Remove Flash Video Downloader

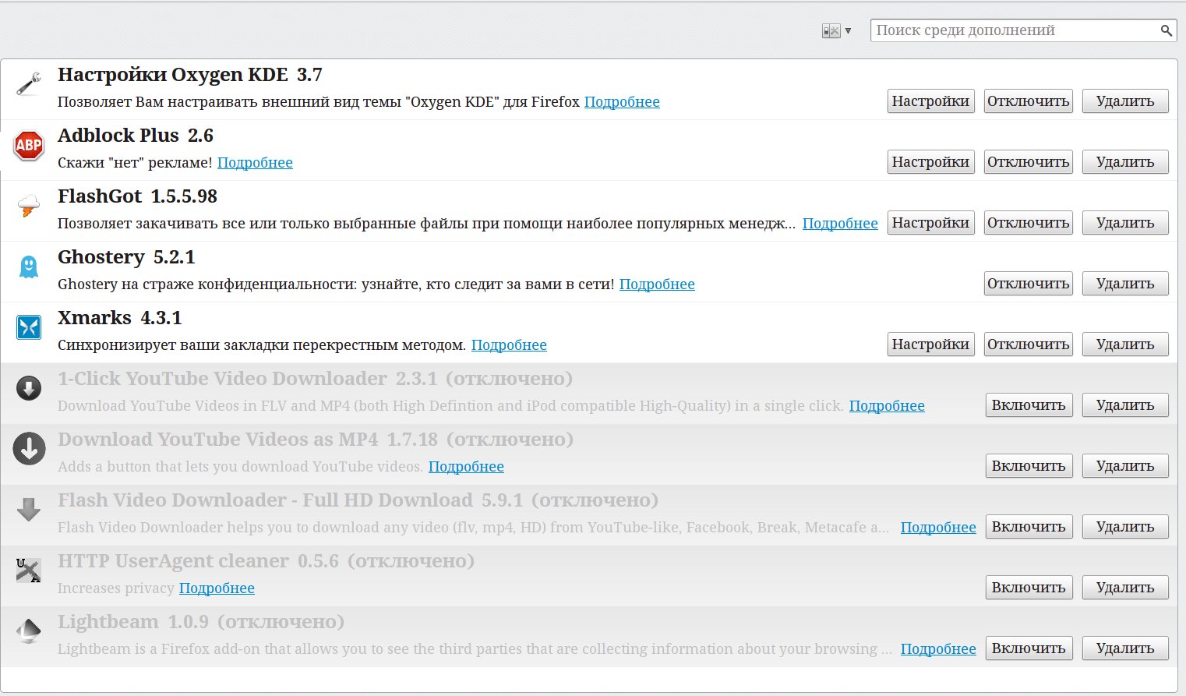[x=1125, y=527]
